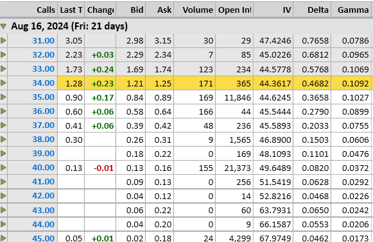Screen dimensions: 373x242
Task: Click the 11,846 open interest cell
Action: pyautogui.click(x=234, y=97)
